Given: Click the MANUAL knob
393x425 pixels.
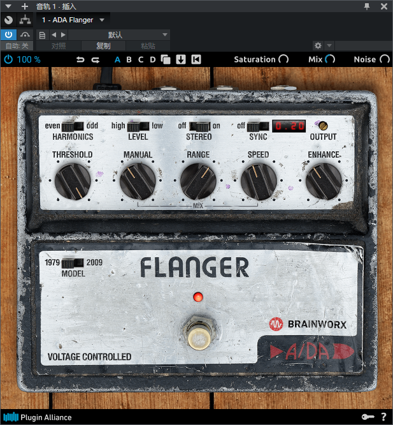Looking at the screenshot, I should pos(138,182).
